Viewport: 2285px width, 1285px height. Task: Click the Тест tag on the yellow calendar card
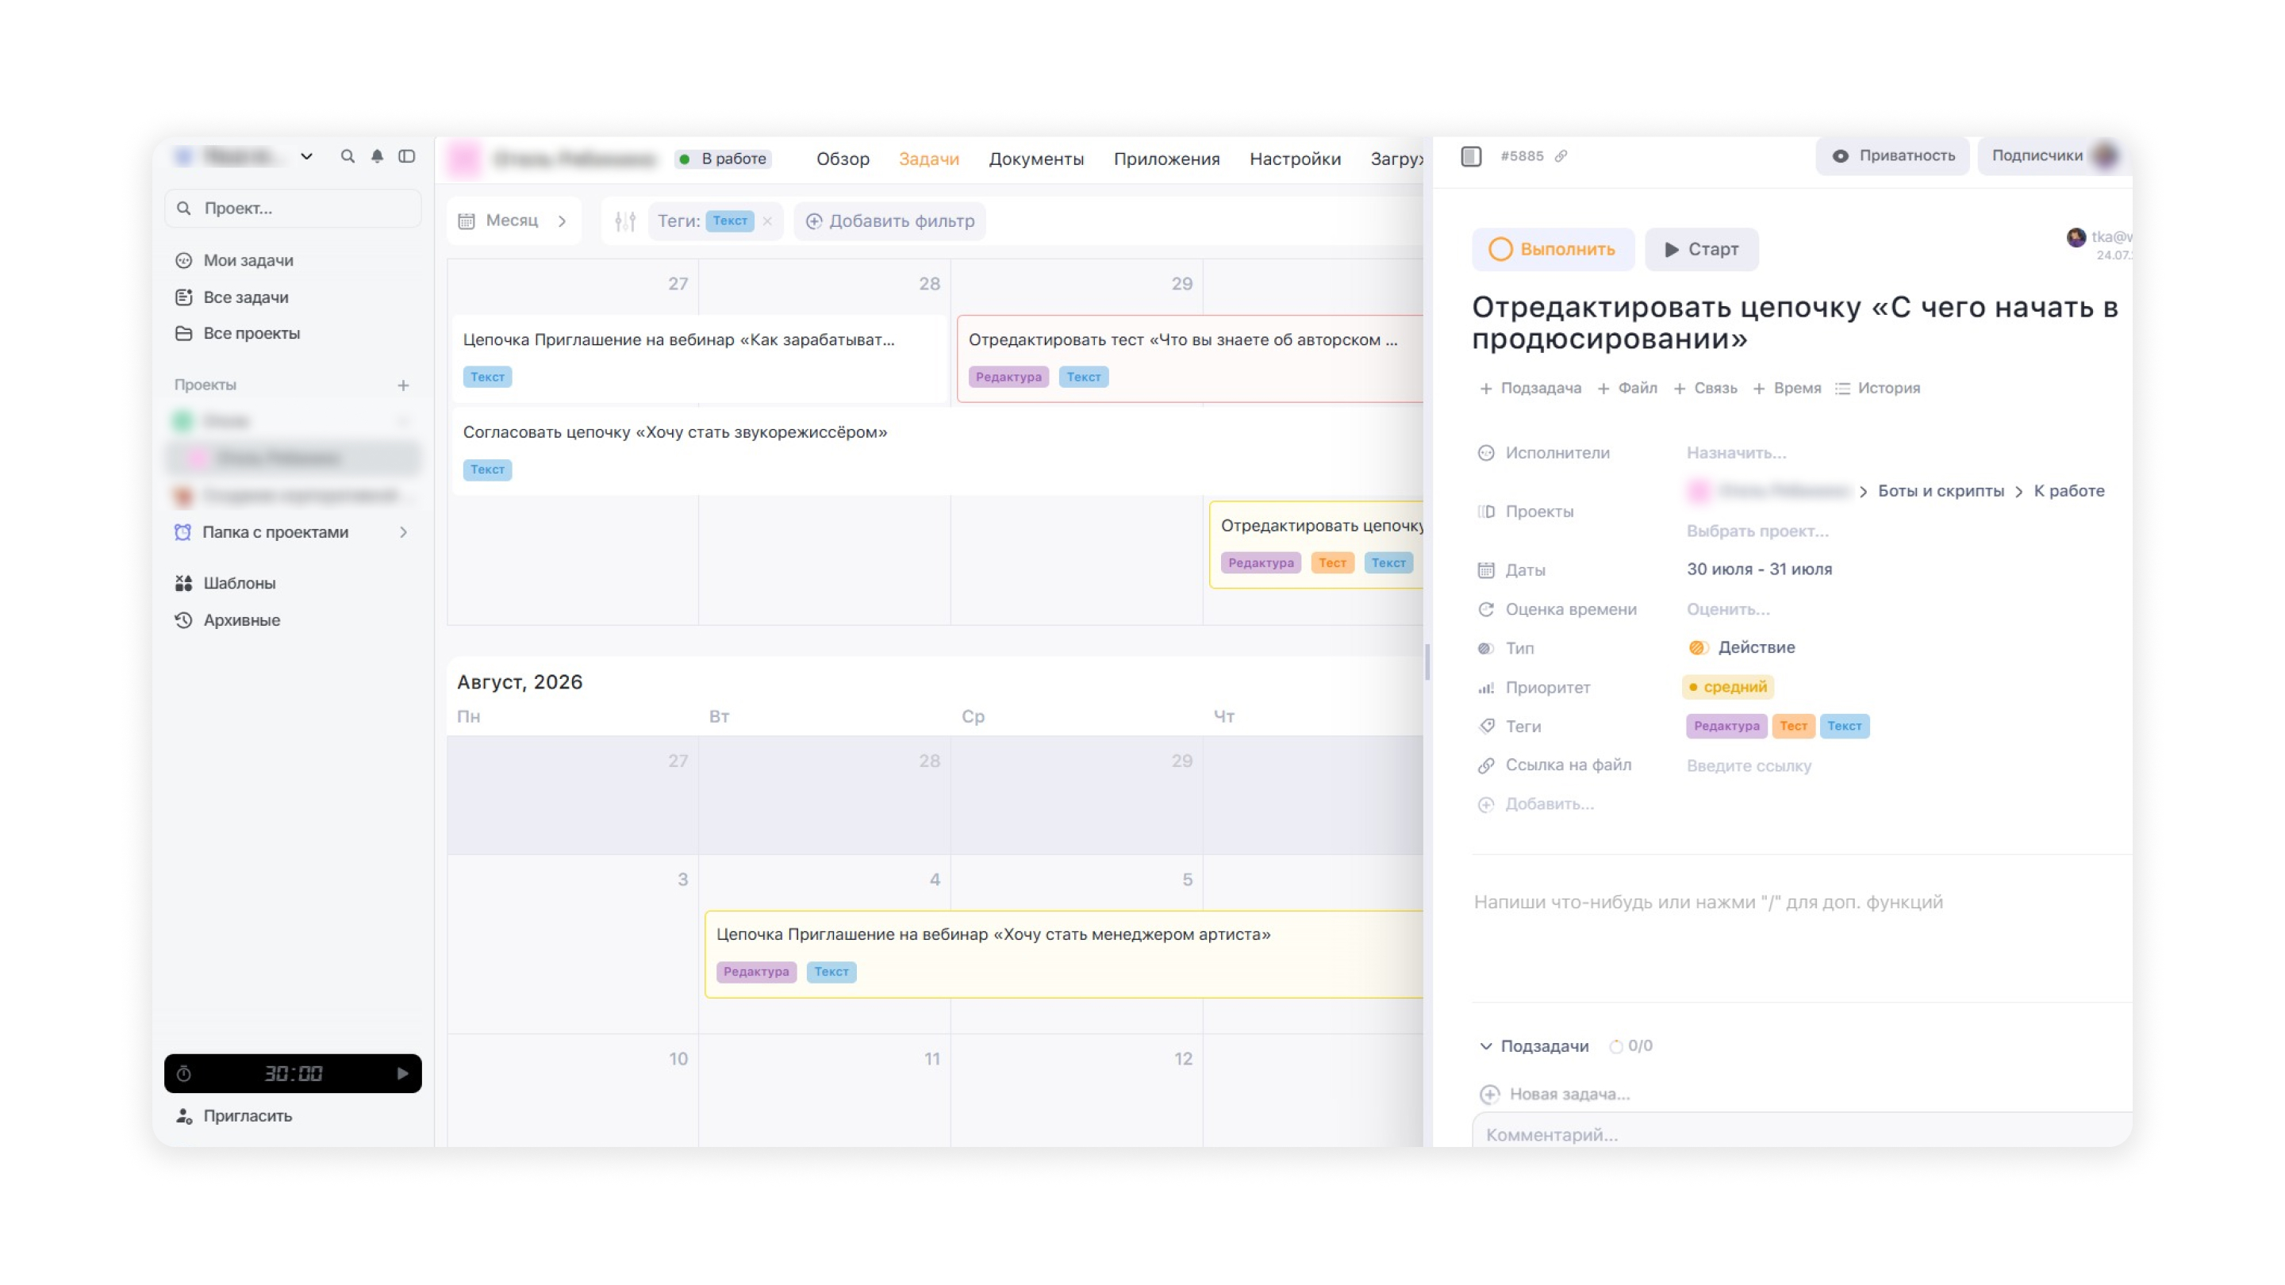coord(1332,563)
